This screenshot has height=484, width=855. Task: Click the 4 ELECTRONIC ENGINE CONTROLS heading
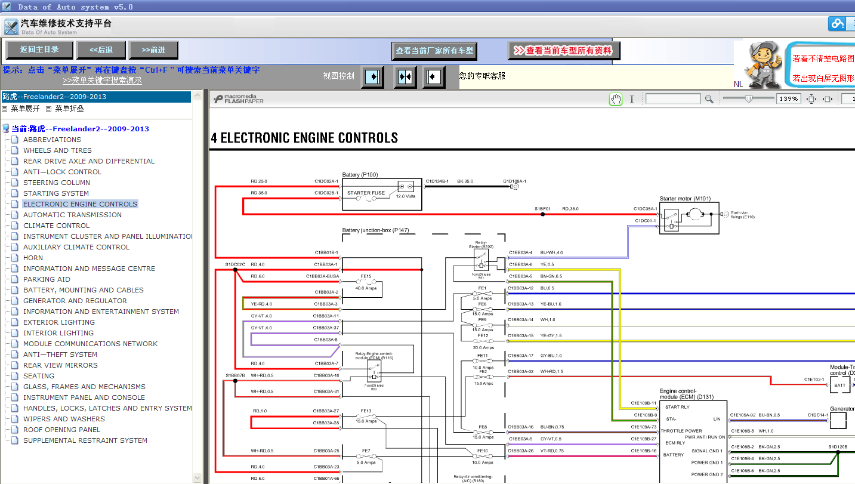click(x=304, y=138)
